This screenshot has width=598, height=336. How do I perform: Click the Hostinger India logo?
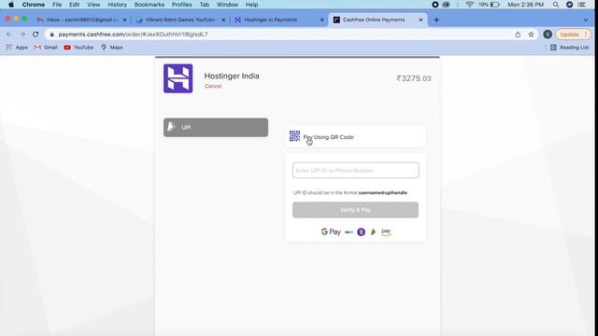pos(178,78)
